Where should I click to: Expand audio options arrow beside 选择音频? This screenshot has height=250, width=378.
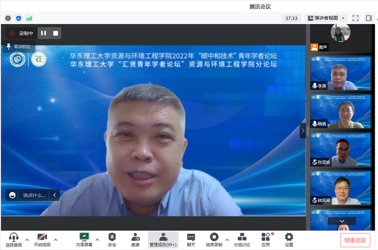click(x=27, y=239)
